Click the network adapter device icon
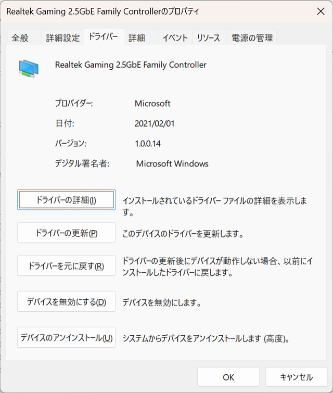The height and width of the screenshot is (393, 333). [29, 68]
